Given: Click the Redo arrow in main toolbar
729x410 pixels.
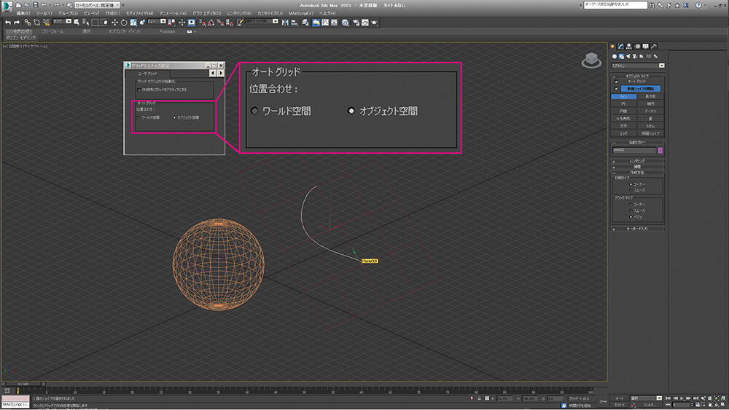Looking at the screenshot, I should coord(17,23).
